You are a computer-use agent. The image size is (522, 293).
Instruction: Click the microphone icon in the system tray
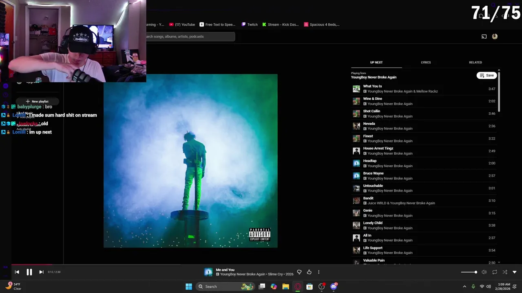point(473,286)
